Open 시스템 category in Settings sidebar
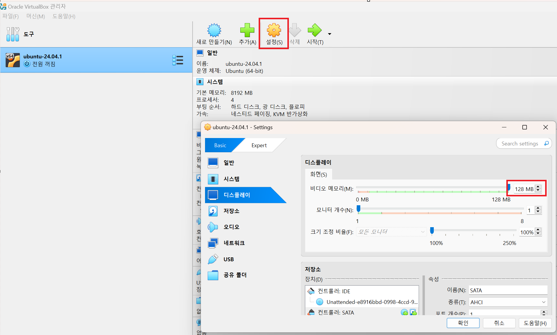This screenshot has width=557, height=335. [246, 179]
